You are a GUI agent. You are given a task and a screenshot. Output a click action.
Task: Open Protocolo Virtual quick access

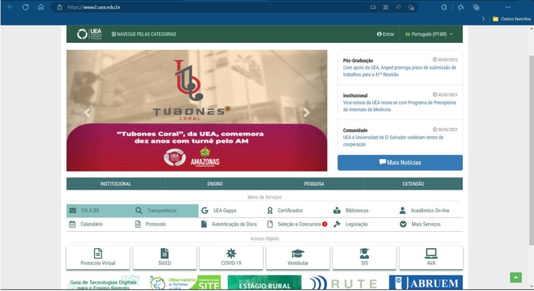click(x=98, y=258)
